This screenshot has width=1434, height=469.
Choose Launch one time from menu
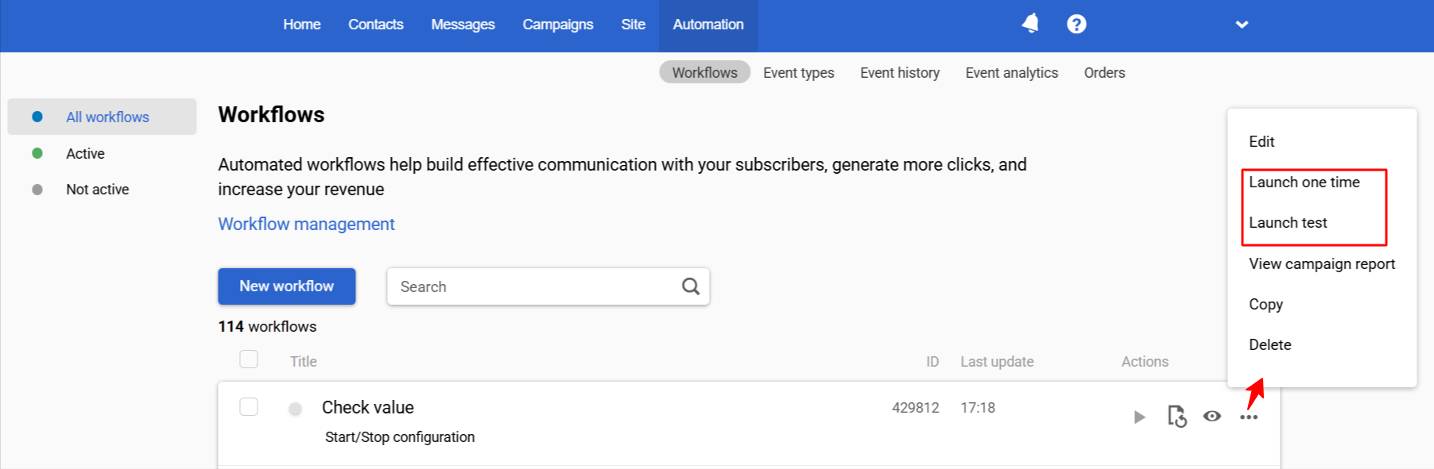pos(1304,182)
